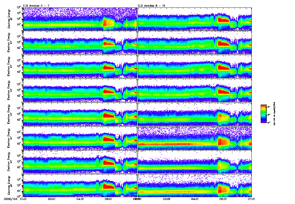Select the second spectrogram in the Anodes 0 - 7 column
295x204 pixels.
(80, 43)
